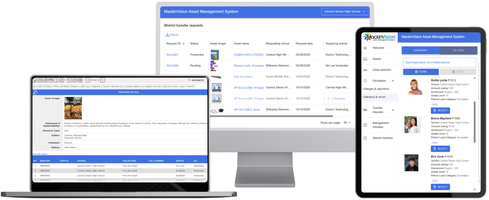This screenshot has width=489, height=200.
Task: Open request RQ-0007 link
Action: tap(172, 55)
